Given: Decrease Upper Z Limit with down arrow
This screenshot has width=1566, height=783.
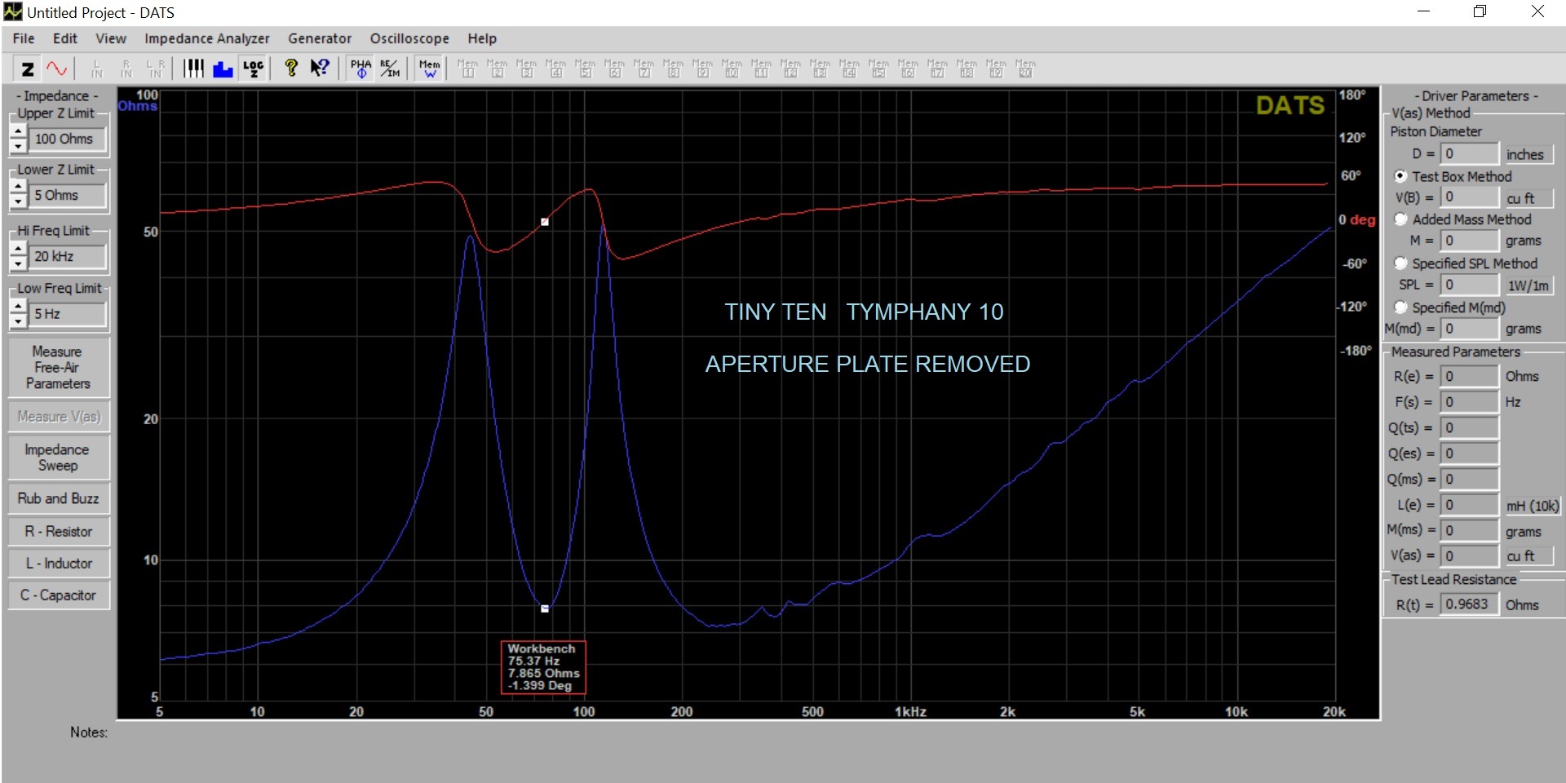Looking at the screenshot, I should pos(18,147).
